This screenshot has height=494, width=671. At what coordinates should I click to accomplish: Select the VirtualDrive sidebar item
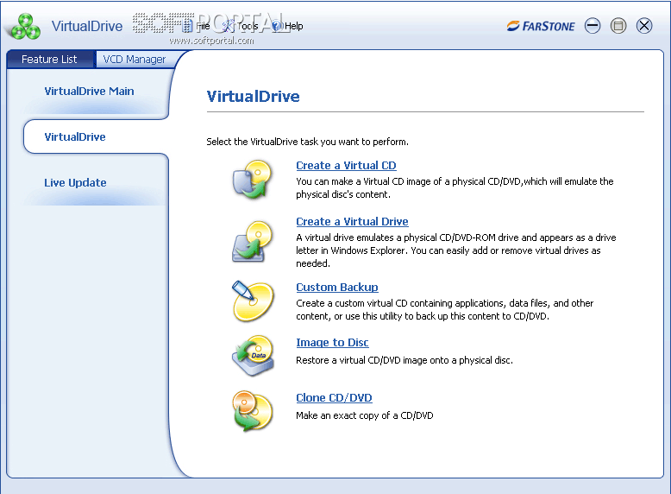[75, 137]
